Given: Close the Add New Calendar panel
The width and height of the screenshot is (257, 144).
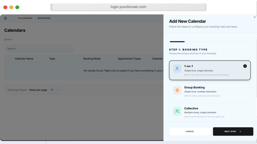Looking at the screenshot, I should (254, 17).
